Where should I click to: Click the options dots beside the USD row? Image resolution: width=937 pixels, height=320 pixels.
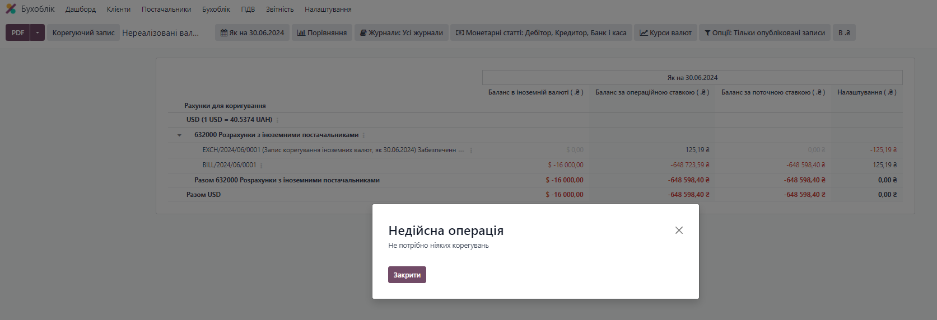(278, 120)
